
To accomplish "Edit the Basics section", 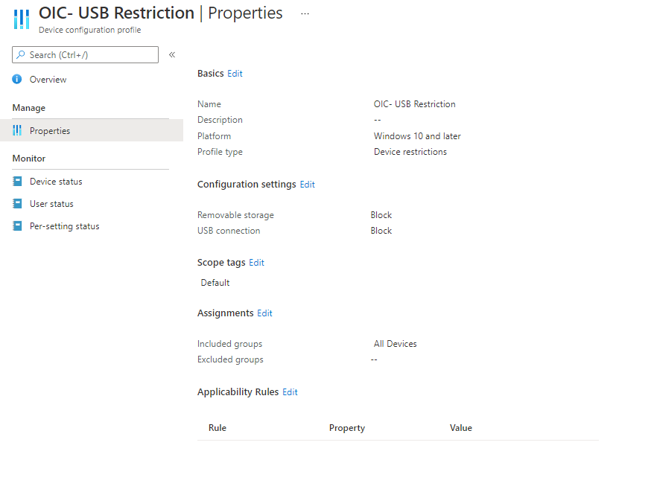I will [x=235, y=73].
